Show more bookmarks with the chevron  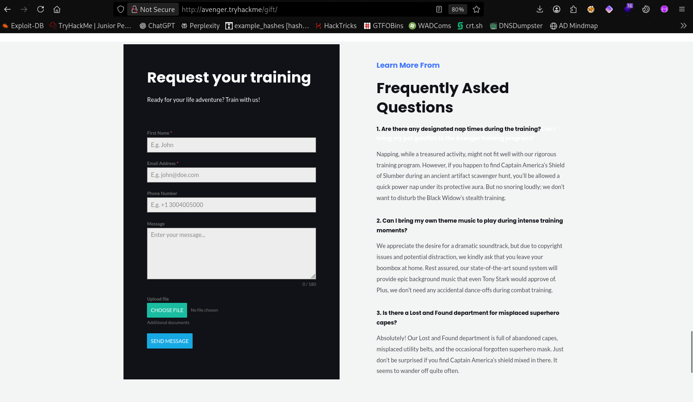683,26
